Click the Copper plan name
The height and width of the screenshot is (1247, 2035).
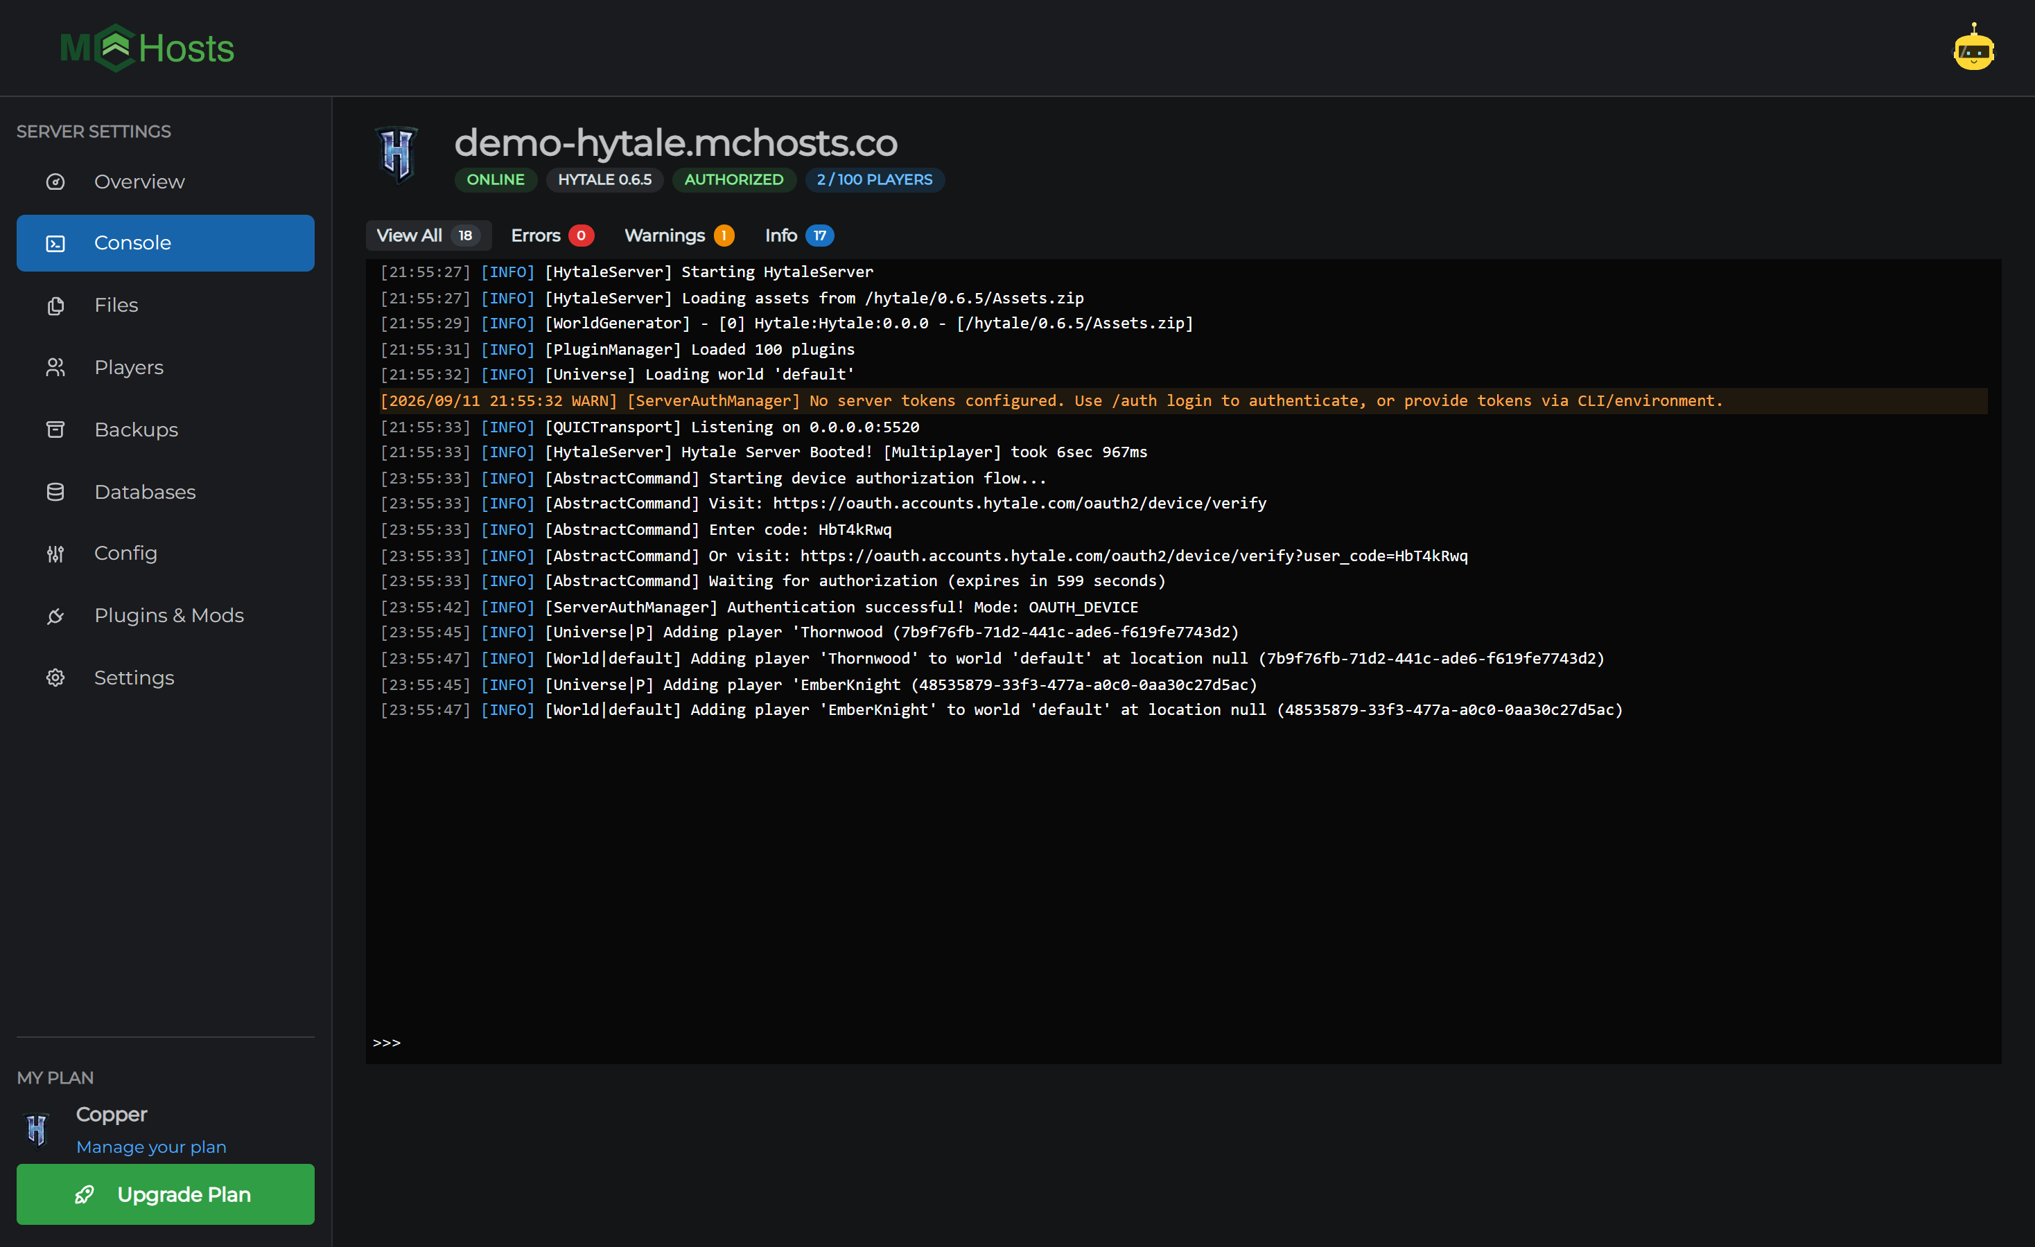pyautogui.click(x=112, y=1114)
